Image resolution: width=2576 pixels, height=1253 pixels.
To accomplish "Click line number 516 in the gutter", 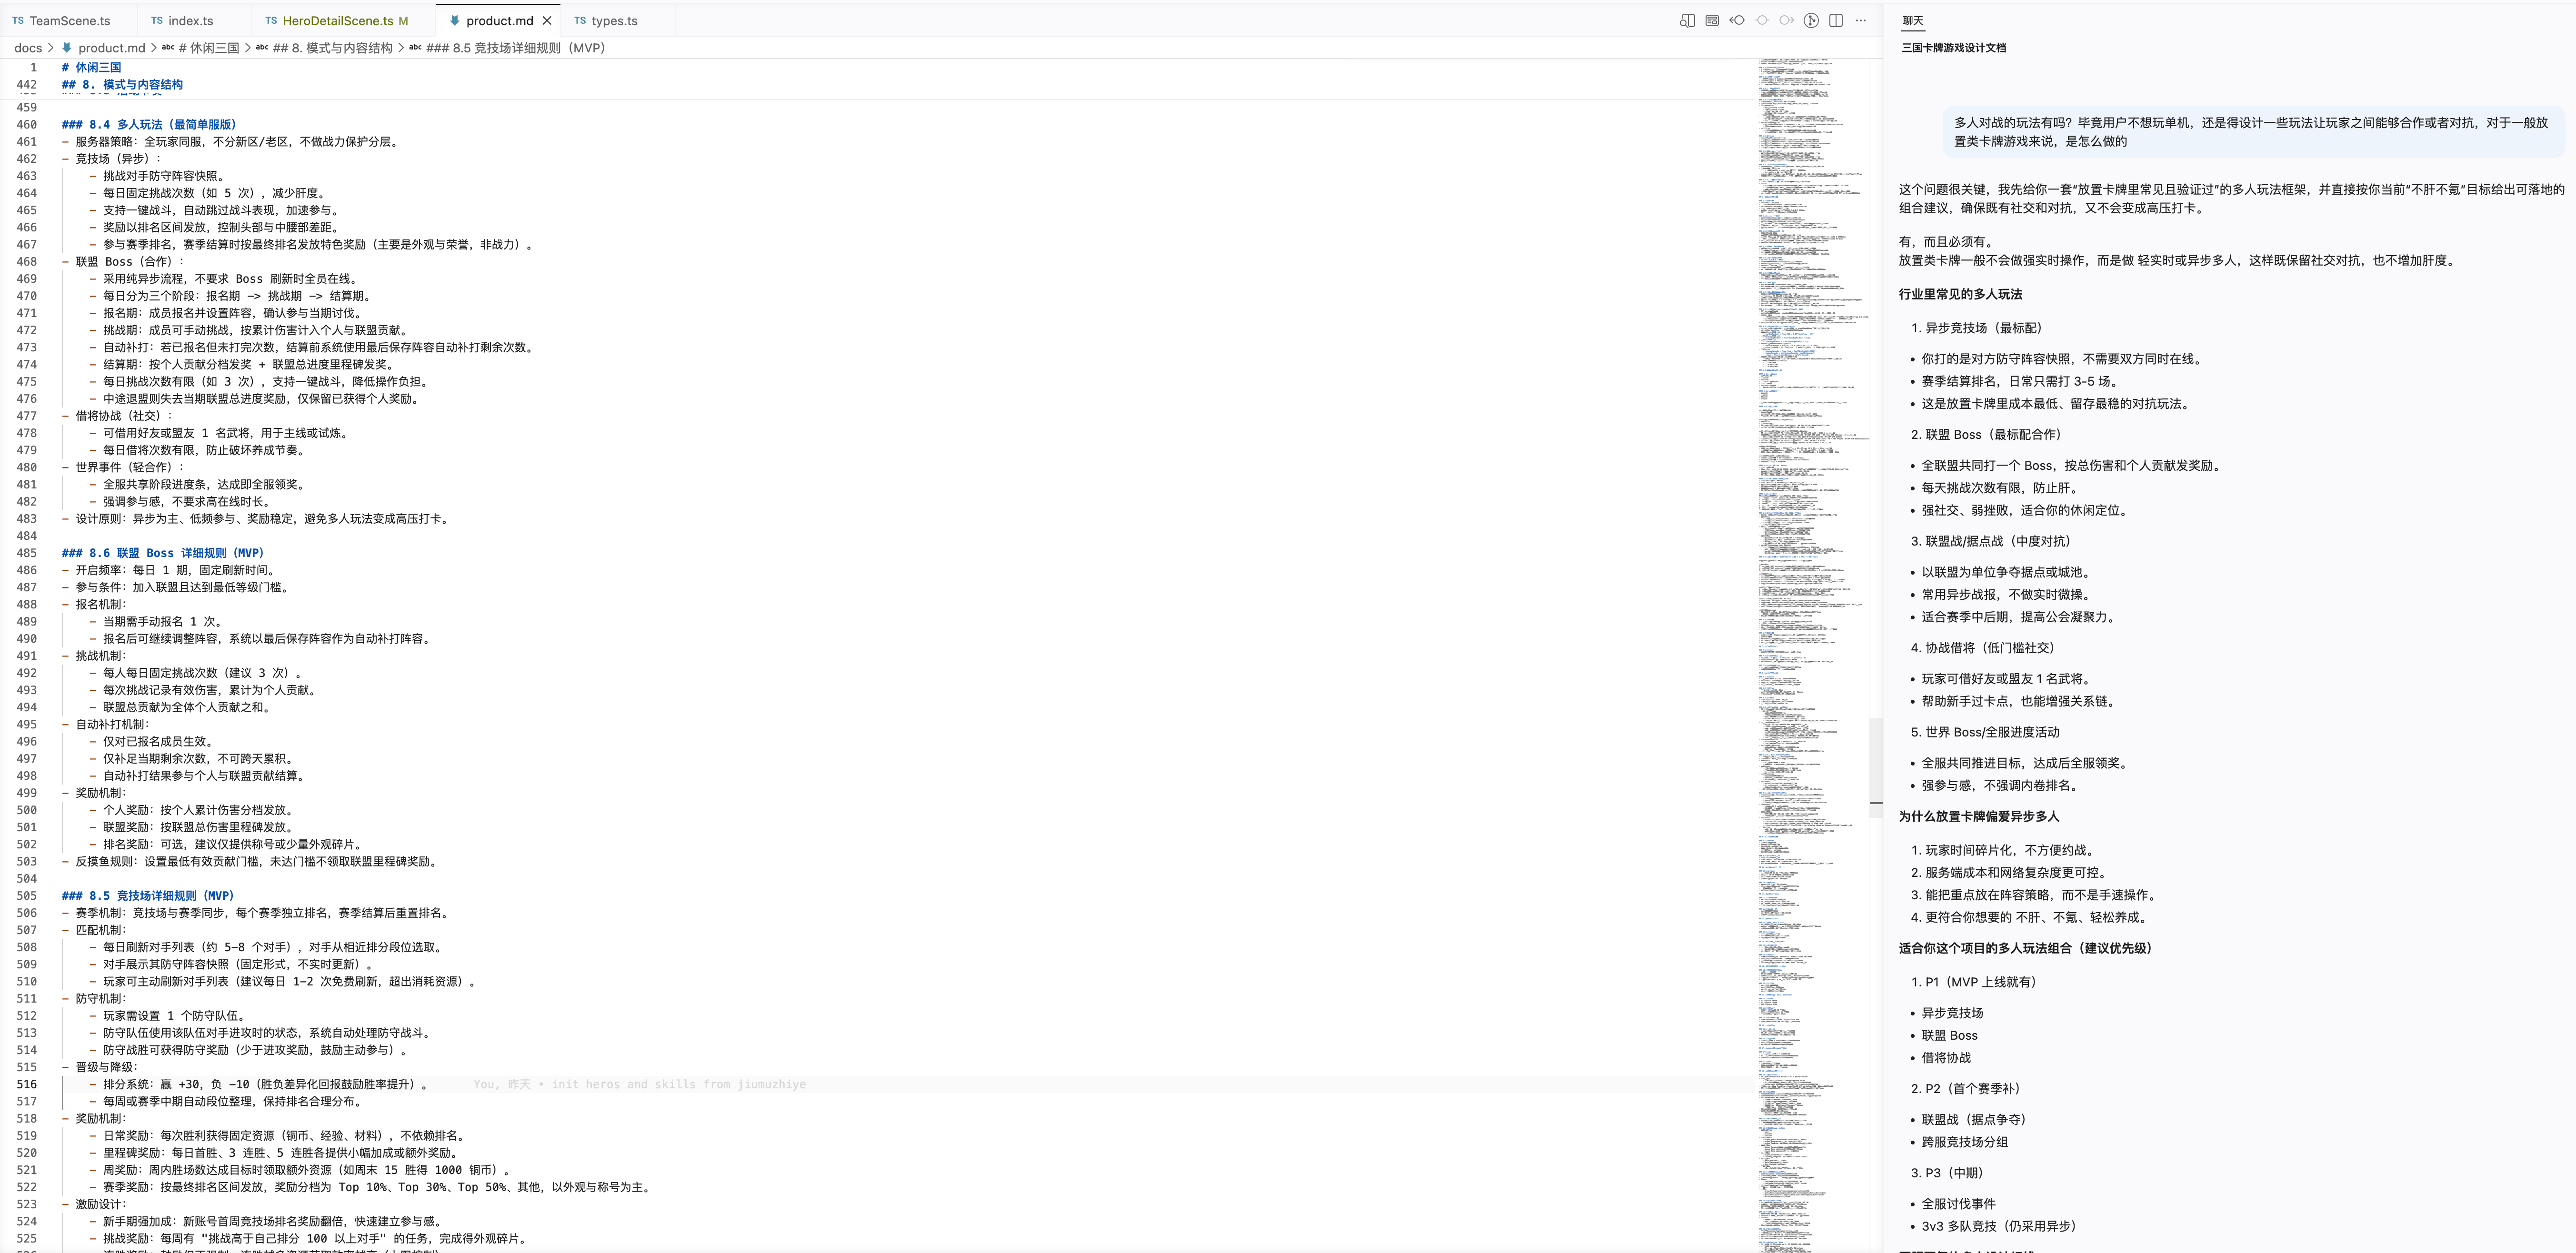I will pyautogui.click(x=26, y=1084).
